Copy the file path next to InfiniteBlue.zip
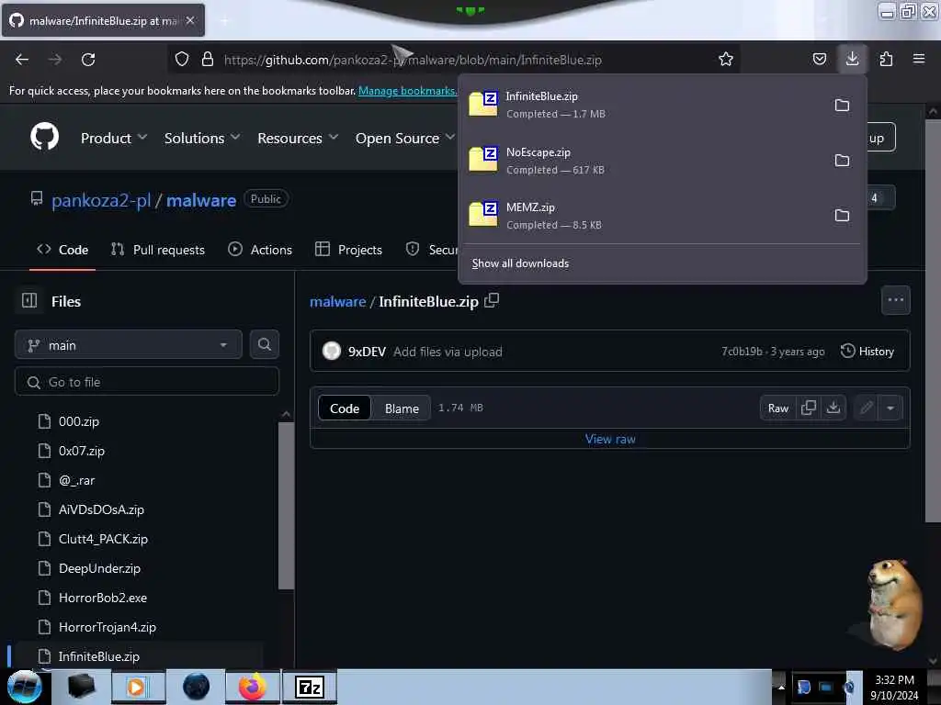 tap(492, 300)
